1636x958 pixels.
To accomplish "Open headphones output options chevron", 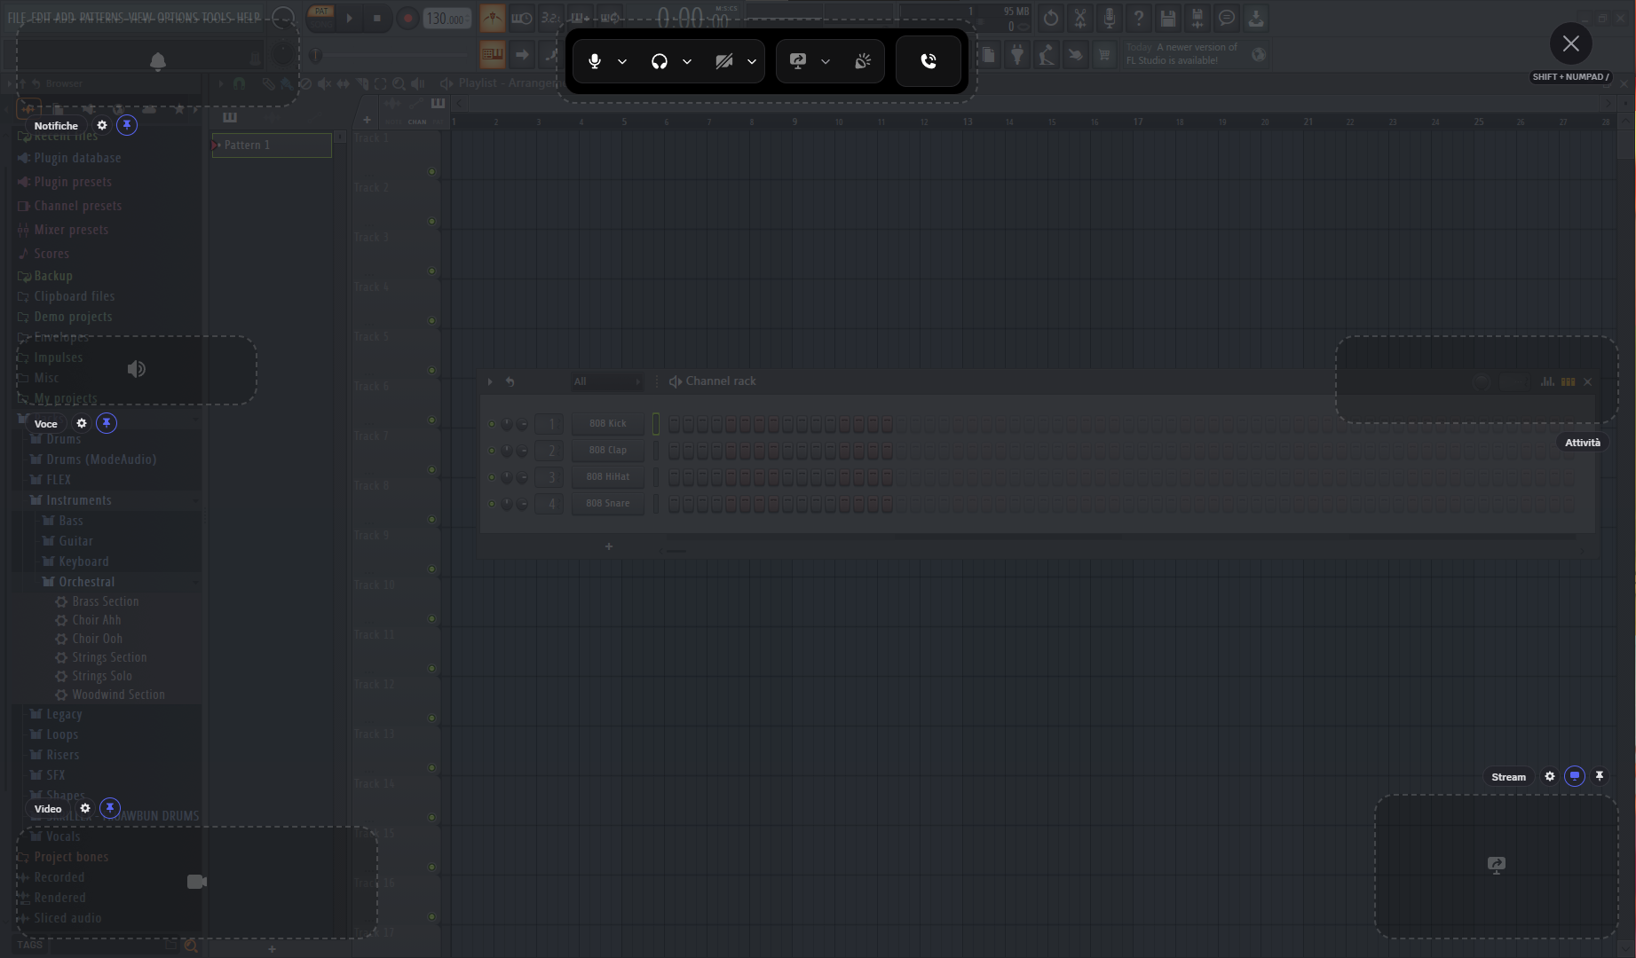I will 687,61.
